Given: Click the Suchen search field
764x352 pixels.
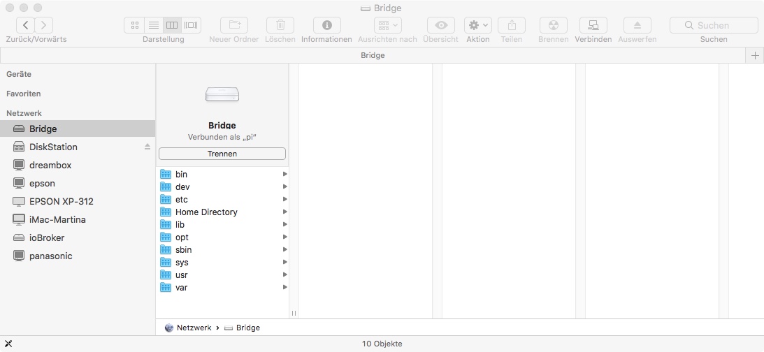Looking at the screenshot, I should pyautogui.click(x=714, y=25).
